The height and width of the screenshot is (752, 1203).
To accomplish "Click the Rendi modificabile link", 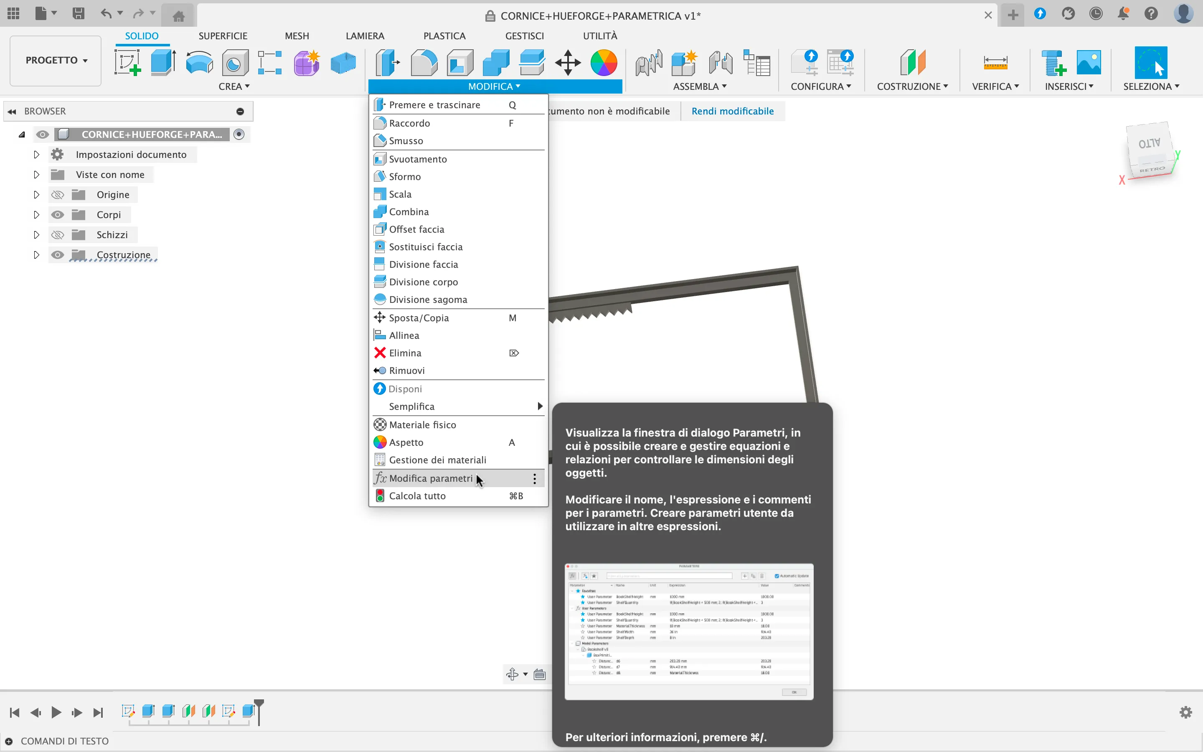I will pos(732,111).
